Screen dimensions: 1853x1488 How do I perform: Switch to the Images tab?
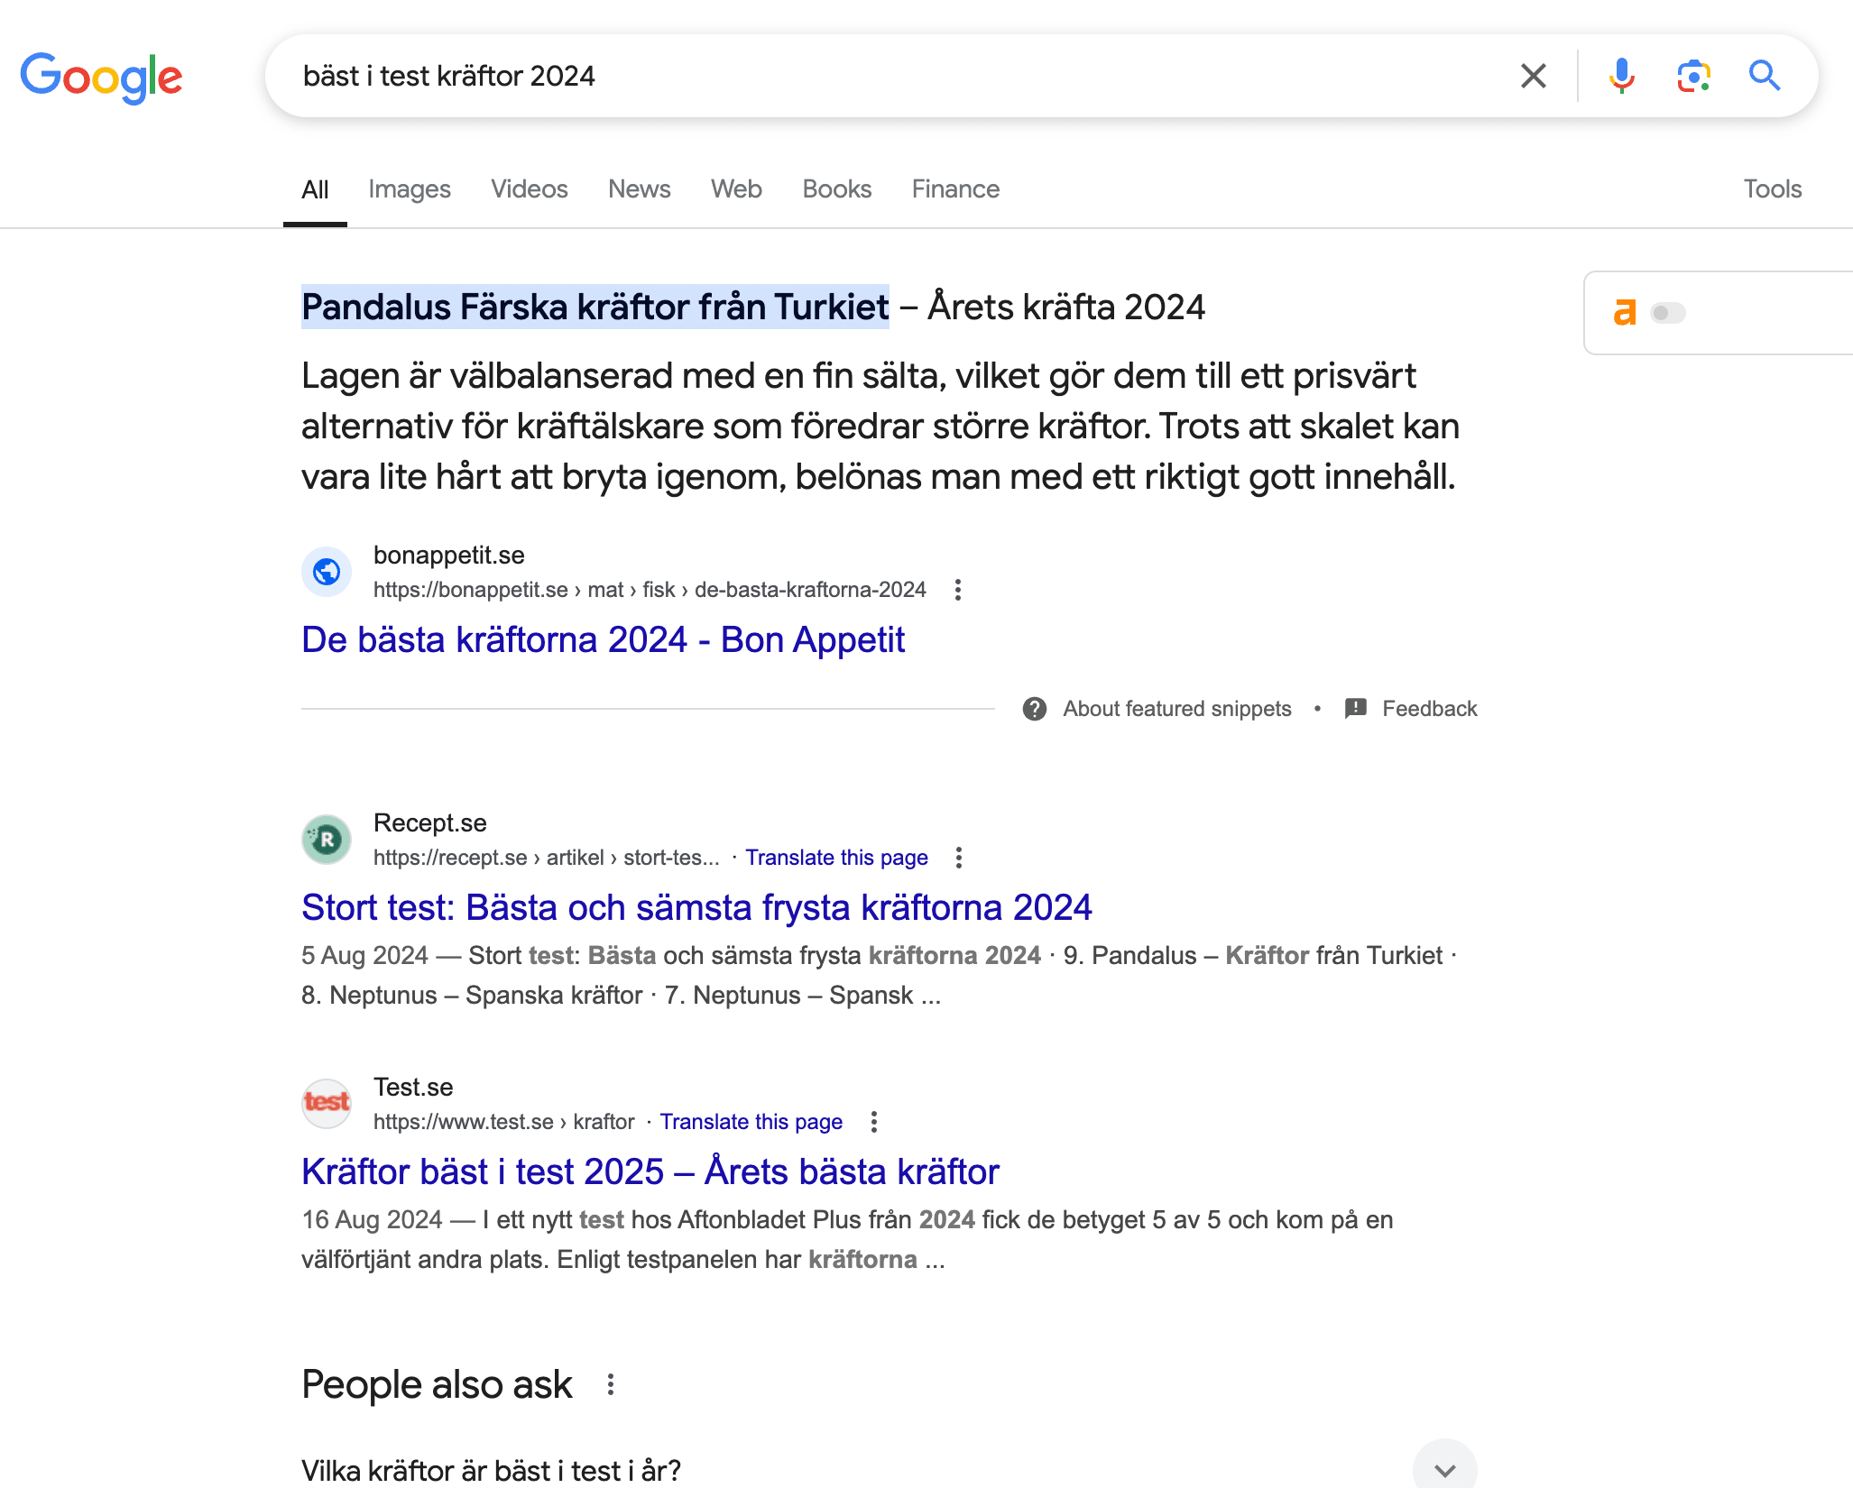[x=409, y=188]
